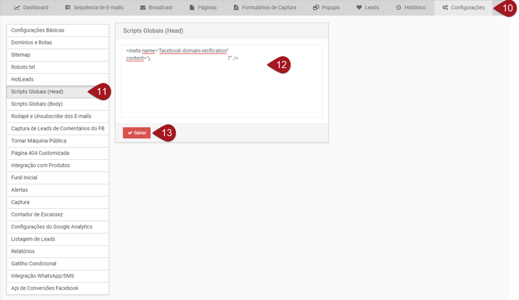Click the Histórico clock icon
519x300 pixels.
[x=398, y=8]
